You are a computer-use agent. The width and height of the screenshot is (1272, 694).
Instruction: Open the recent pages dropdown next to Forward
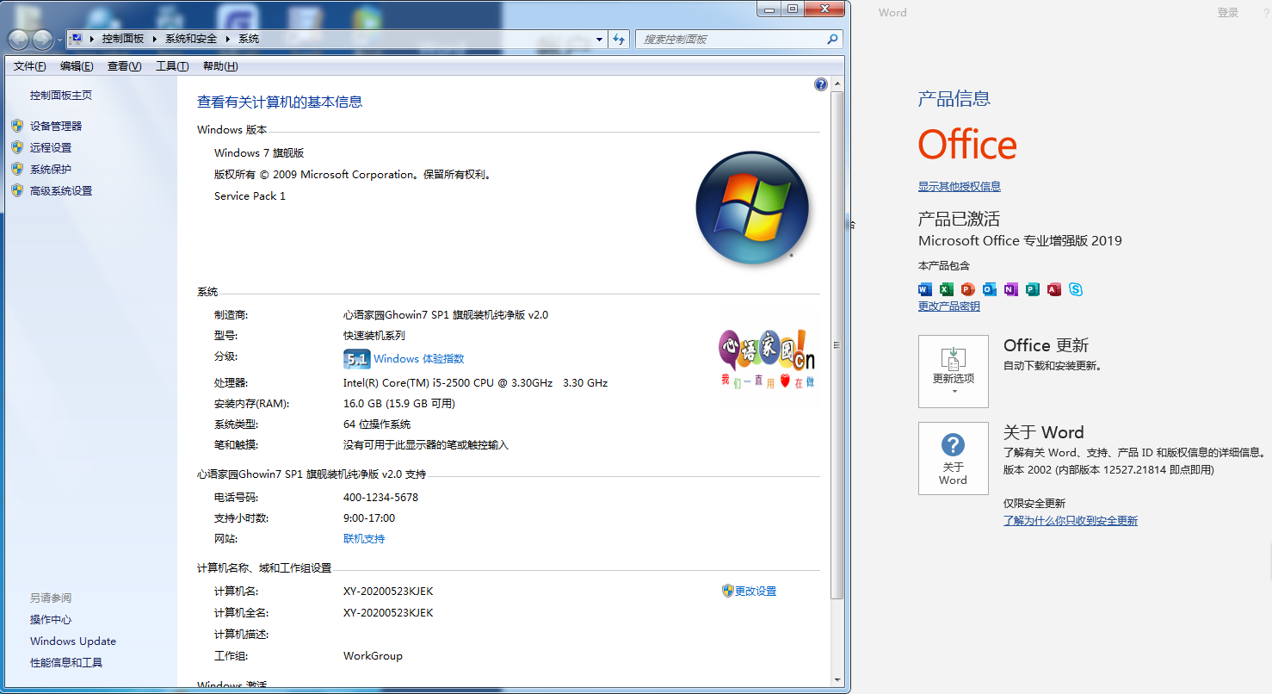pos(59,40)
